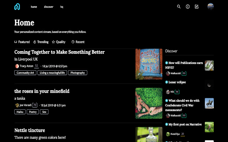The width and height of the screenshot is (228, 142).
Task: Click Tracy Aston's reputation score 52
Action: (36, 66)
